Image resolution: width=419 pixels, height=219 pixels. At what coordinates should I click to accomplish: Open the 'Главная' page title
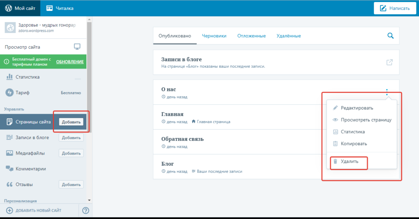pos(172,114)
